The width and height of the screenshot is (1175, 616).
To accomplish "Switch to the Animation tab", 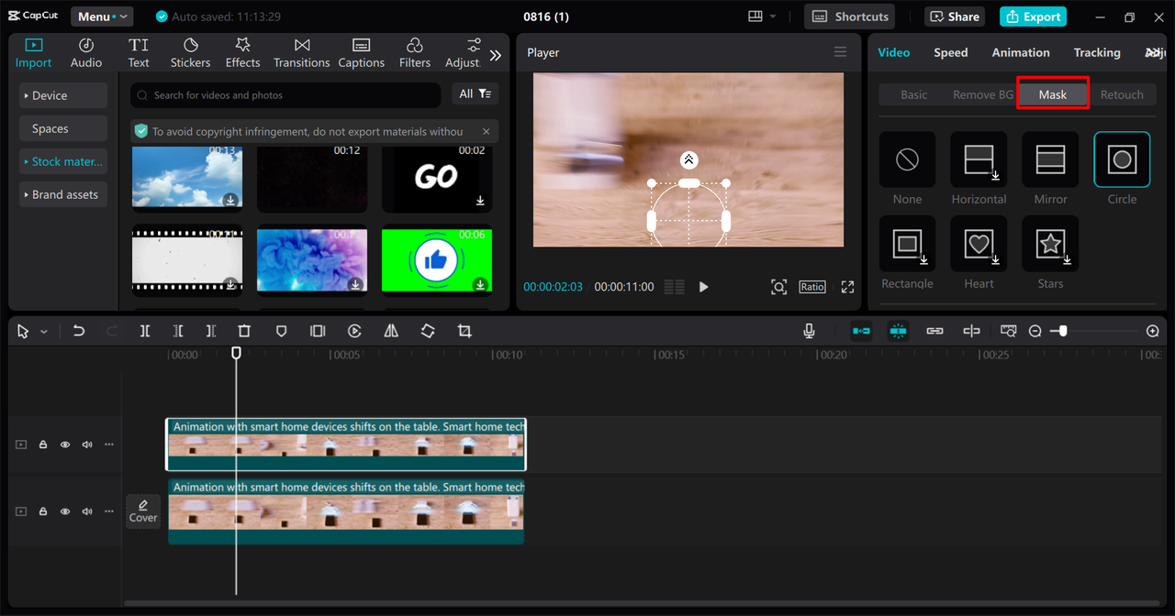I will click(1021, 52).
